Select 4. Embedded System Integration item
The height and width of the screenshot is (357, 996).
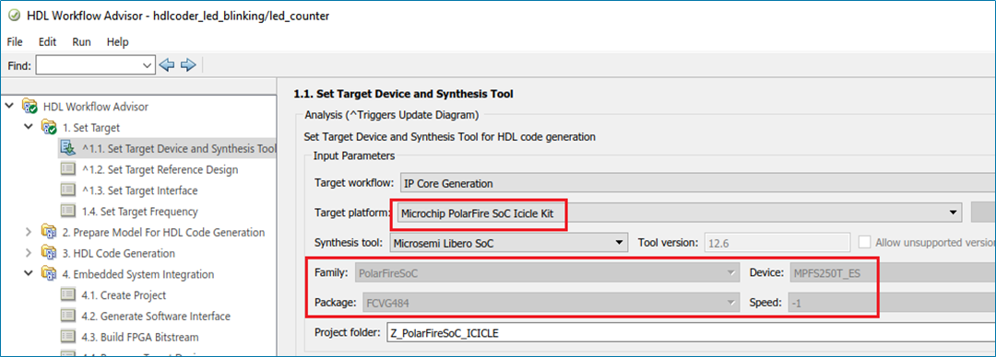[137, 274]
